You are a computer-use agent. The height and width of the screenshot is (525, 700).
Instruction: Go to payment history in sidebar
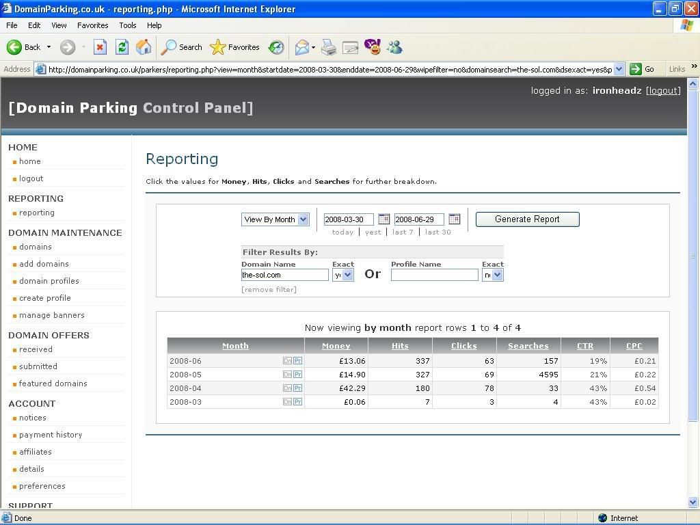point(51,435)
